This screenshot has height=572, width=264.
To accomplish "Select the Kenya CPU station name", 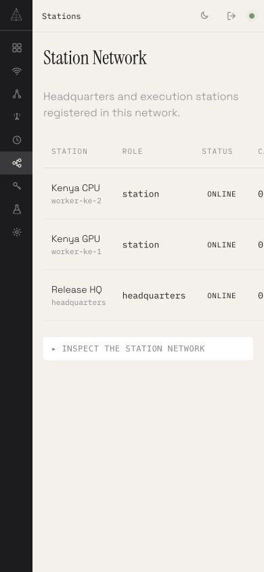I will coord(75,188).
